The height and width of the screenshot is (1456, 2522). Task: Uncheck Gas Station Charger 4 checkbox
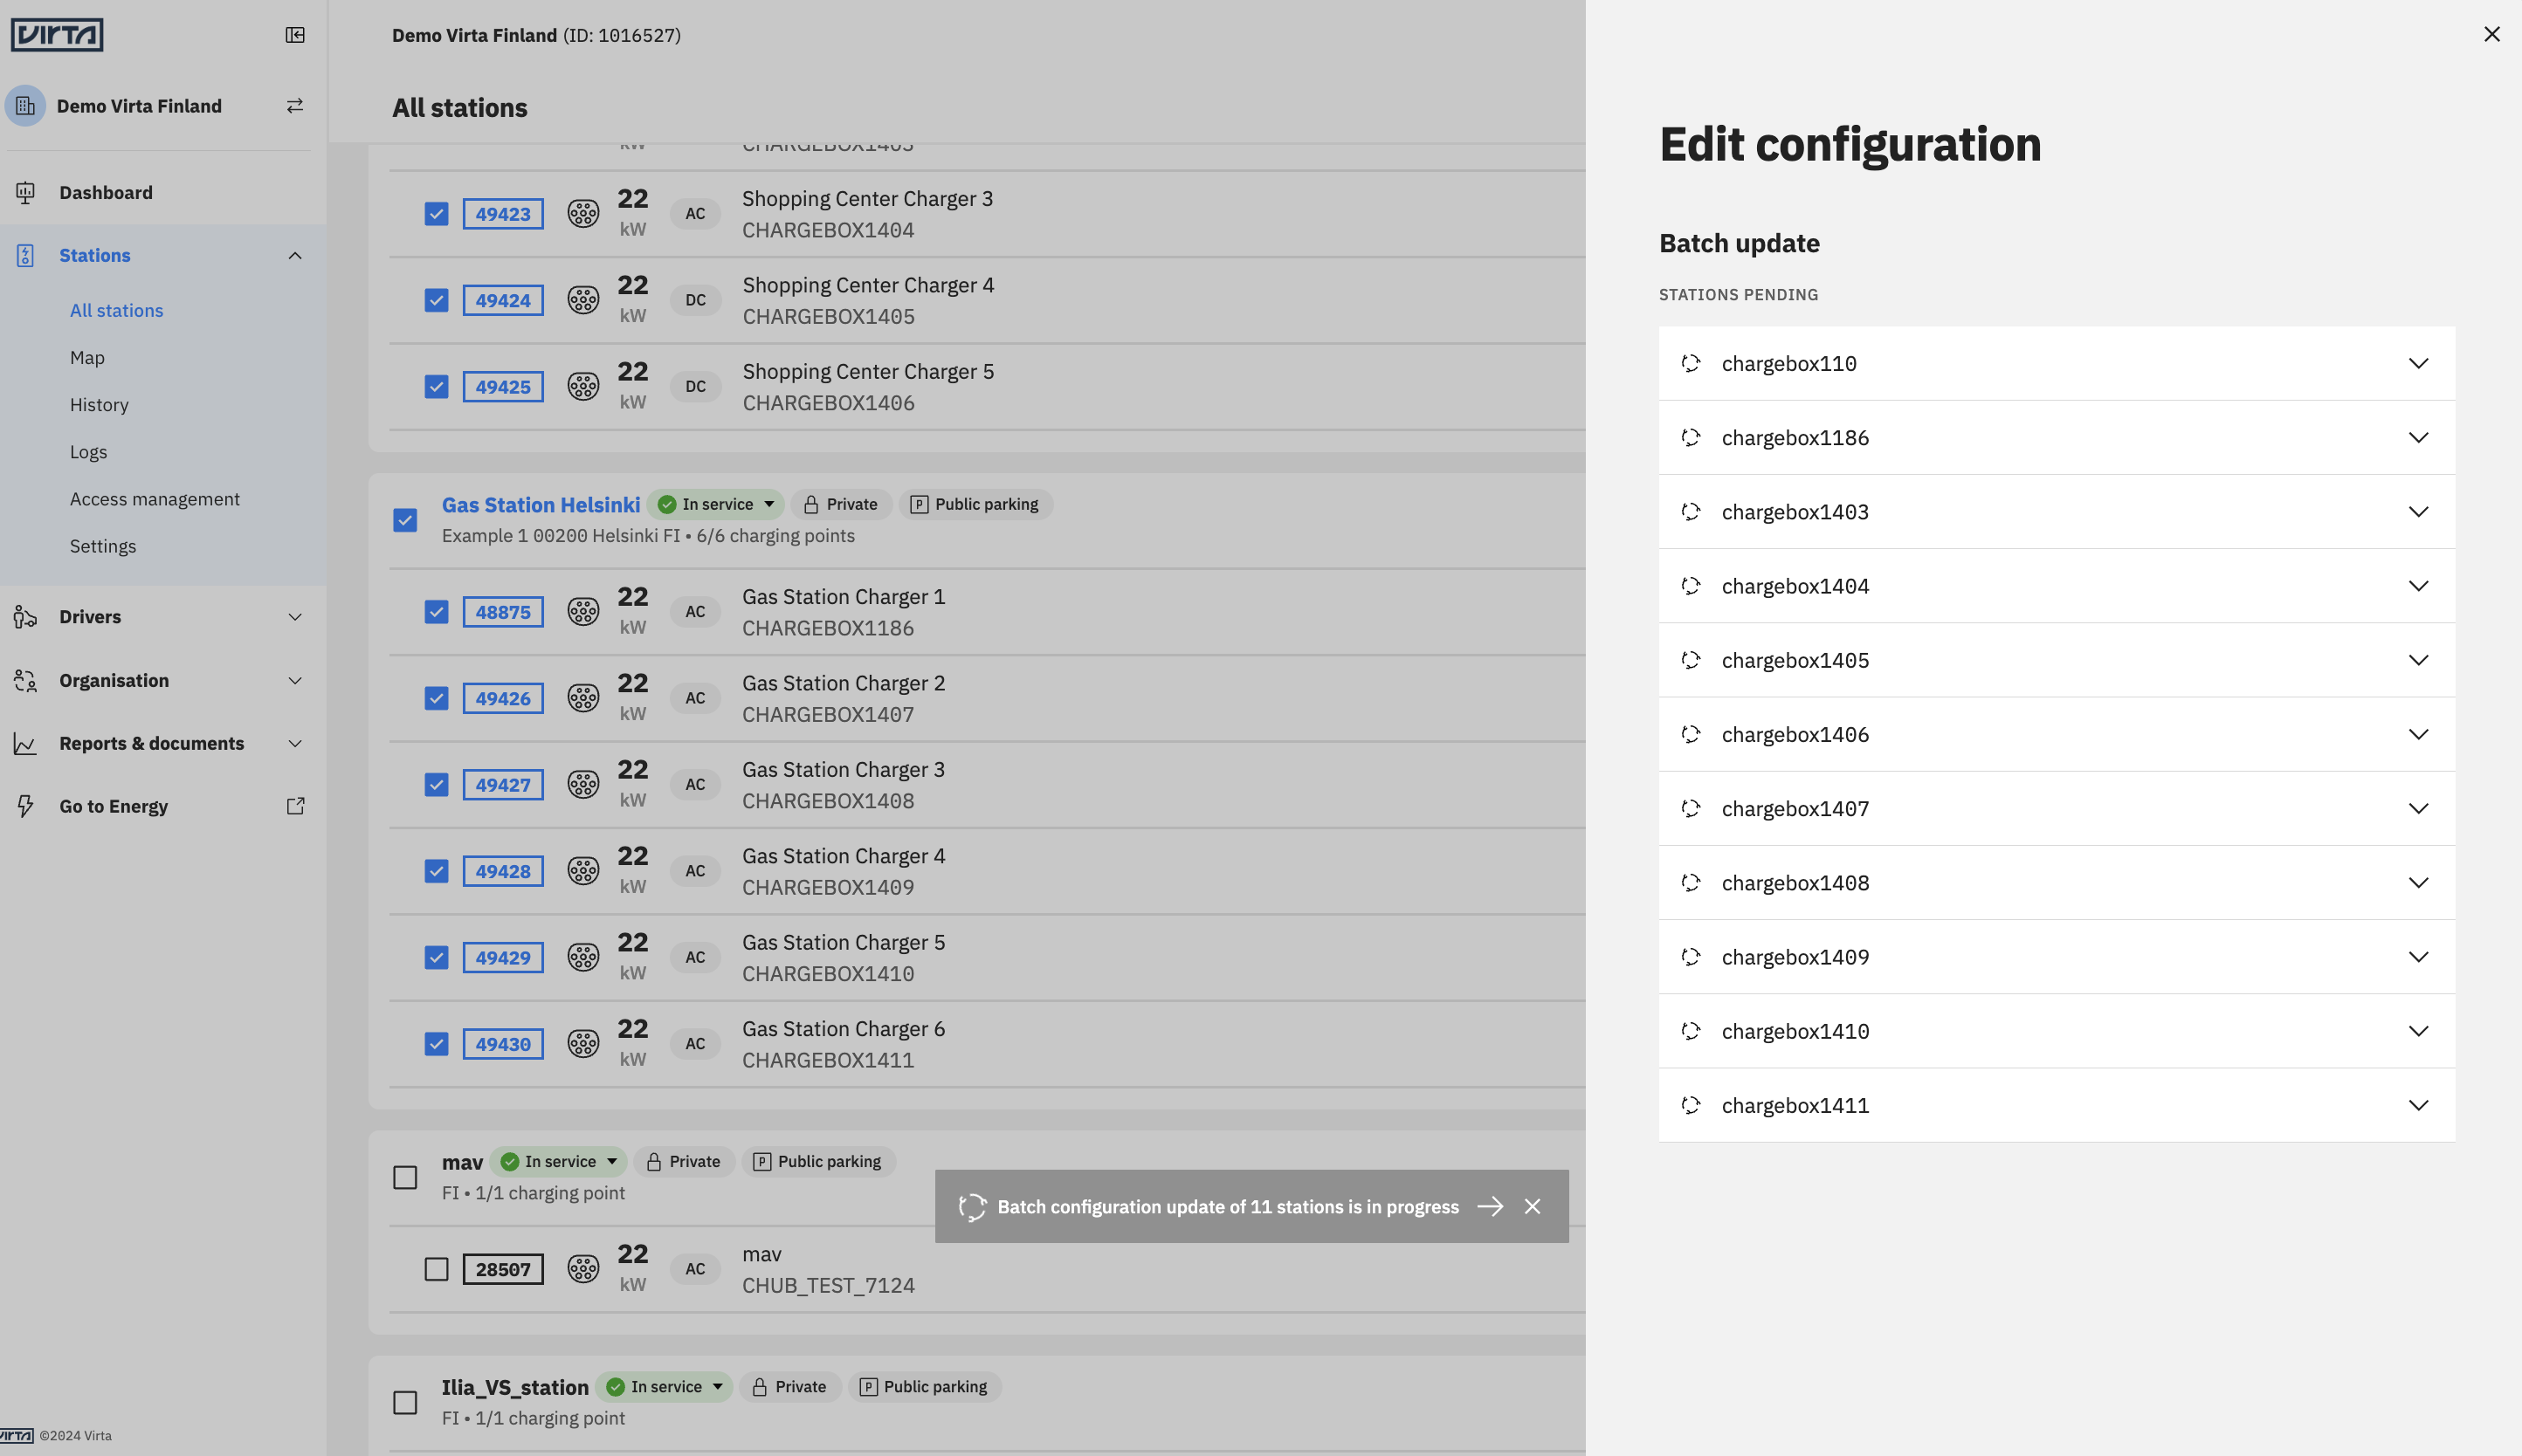click(x=436, y=871)
